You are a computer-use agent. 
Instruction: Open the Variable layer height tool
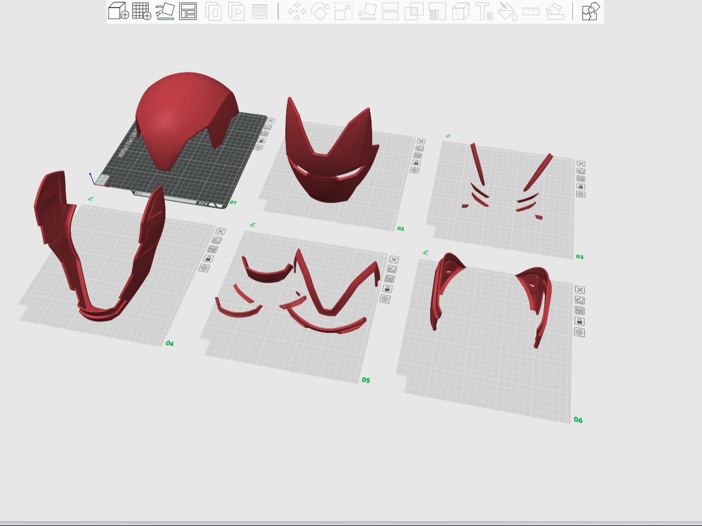tap(260, 11)
